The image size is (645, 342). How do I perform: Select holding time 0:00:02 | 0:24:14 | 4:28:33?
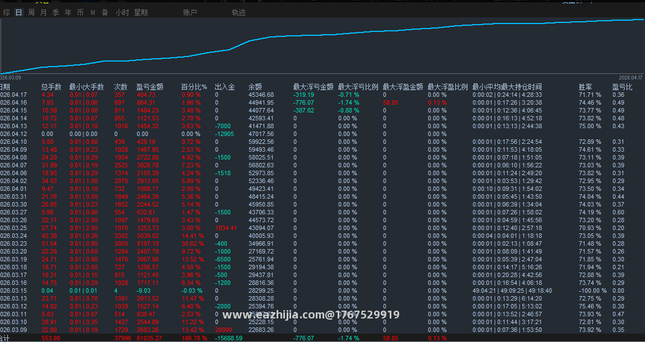507,95
